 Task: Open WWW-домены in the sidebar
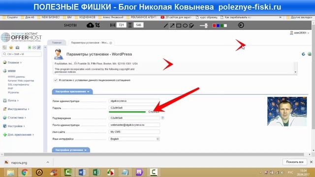coord(16,77)
